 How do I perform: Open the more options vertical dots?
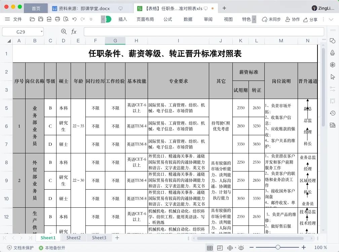pyautogui.click(x=324, y=19)
